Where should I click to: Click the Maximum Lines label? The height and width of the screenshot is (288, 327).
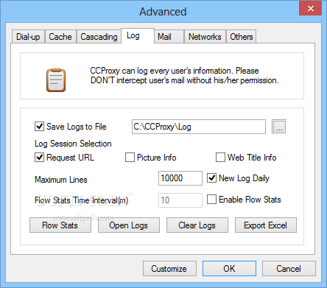click(61, 180)
